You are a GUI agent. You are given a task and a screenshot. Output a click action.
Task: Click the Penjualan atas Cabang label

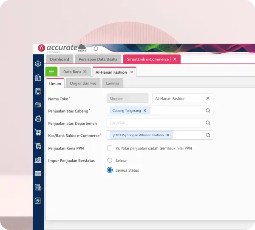point(68,111)
